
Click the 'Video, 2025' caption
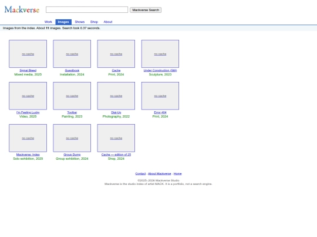pos(28,116)
